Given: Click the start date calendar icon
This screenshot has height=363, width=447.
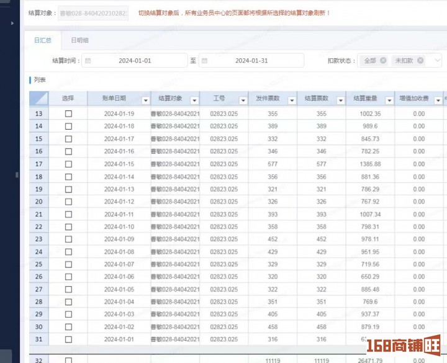Looking at the screenshot, I should click(x=88, y=61).
